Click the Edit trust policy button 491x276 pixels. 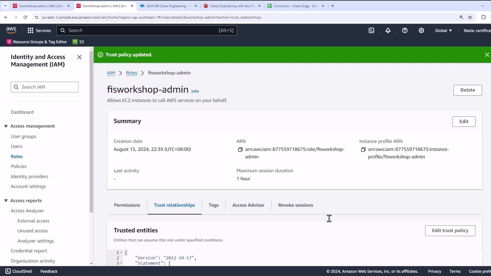[x=450, y=231]
